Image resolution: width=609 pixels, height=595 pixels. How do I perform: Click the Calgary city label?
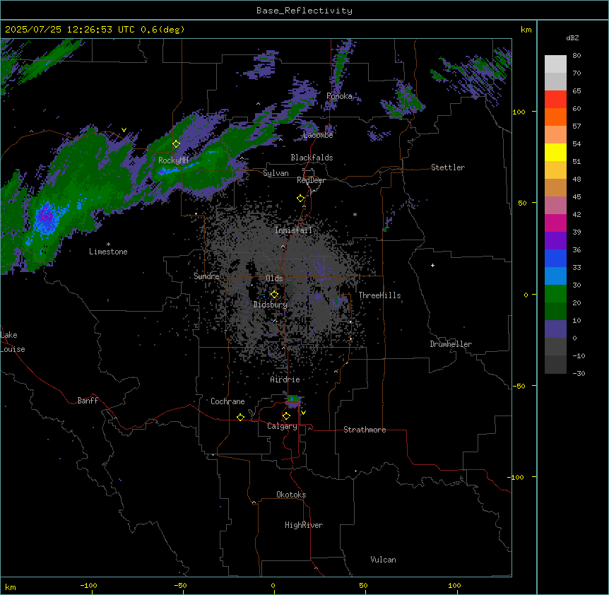282,426
